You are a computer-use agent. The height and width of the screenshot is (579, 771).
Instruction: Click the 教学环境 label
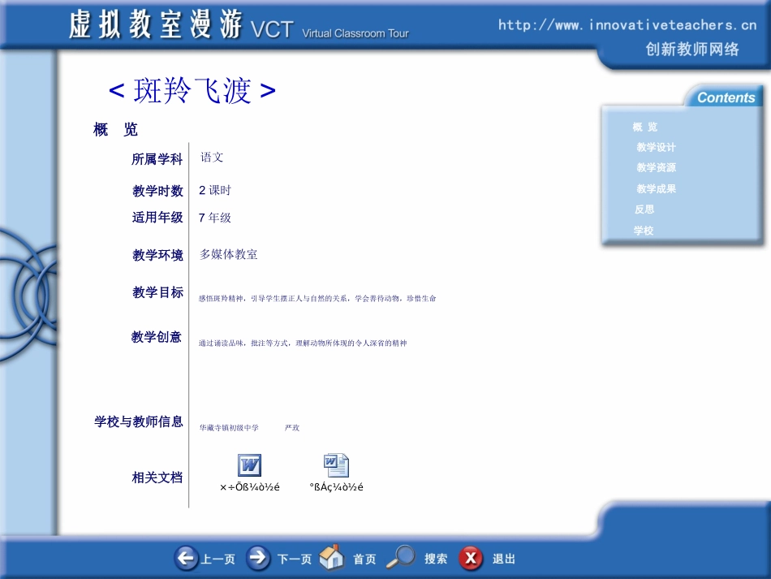click(157, 255)
